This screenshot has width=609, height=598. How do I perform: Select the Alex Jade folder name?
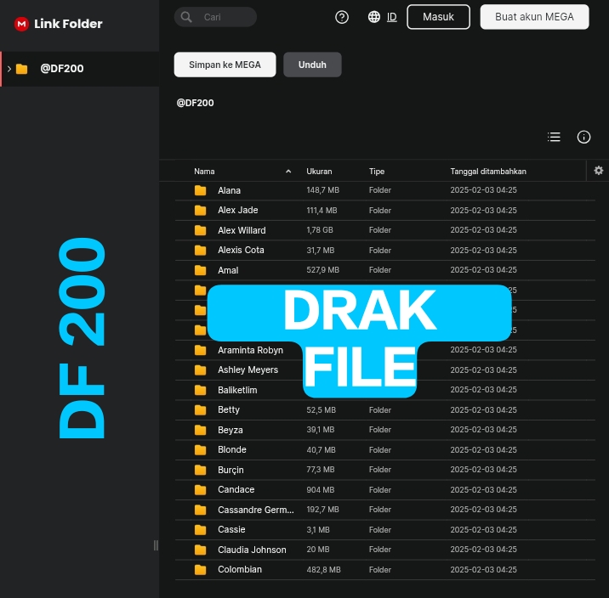pos(237,210)
